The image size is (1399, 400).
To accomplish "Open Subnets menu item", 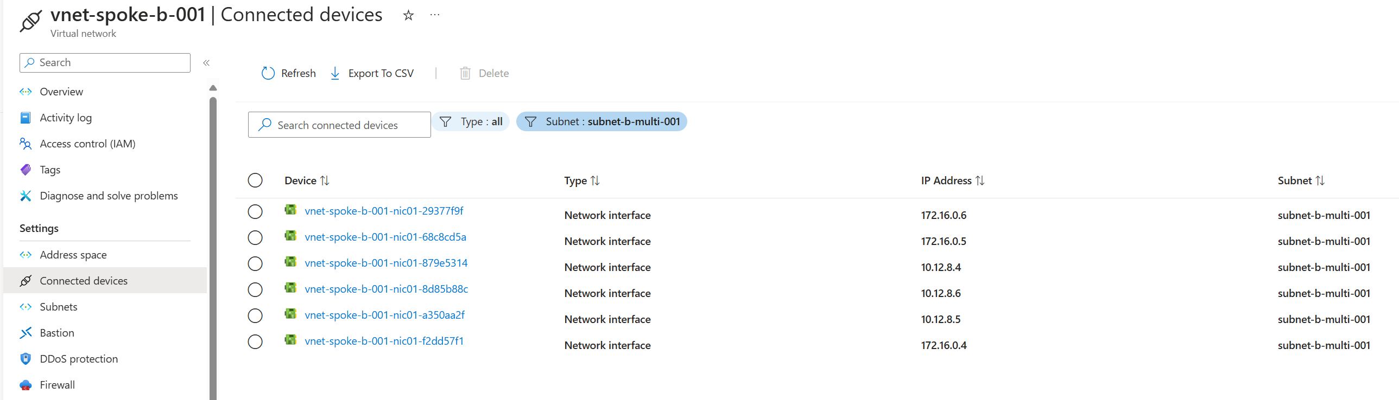I will pyautogui.click(x=105, y=307).
